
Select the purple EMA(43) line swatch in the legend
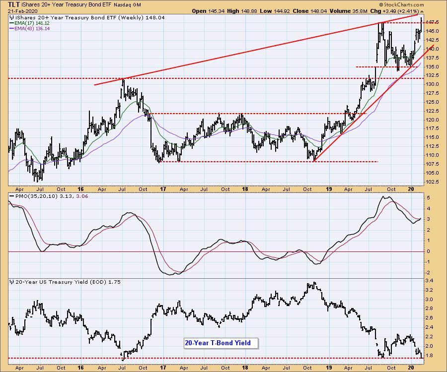coord(12,29)
